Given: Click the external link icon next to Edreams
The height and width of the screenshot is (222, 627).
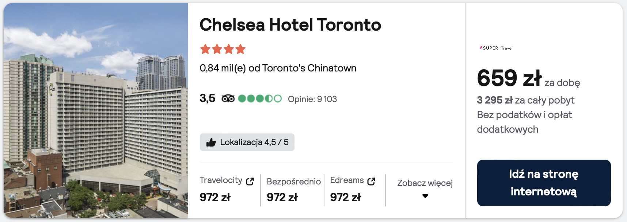Looking at the screenshot, I should click(371, 181).
